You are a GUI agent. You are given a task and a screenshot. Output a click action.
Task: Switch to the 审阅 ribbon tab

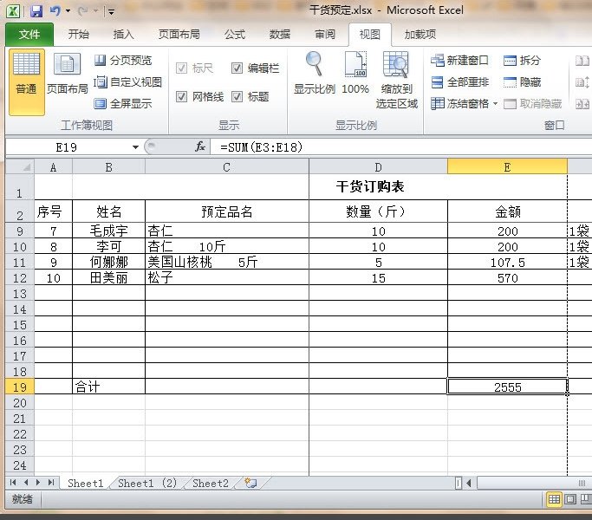[325, 35]
